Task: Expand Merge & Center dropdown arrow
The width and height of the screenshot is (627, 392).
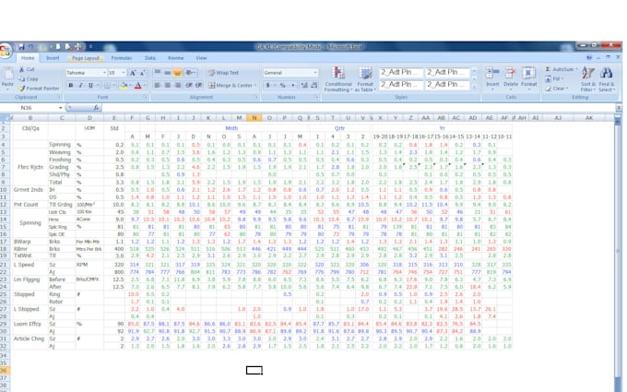Action: click(x=255, y=85)
